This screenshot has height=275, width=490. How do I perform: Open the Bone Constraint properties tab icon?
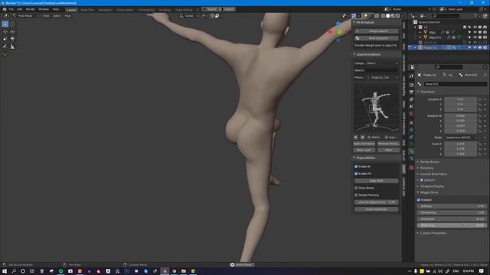(x=412, y=159)
